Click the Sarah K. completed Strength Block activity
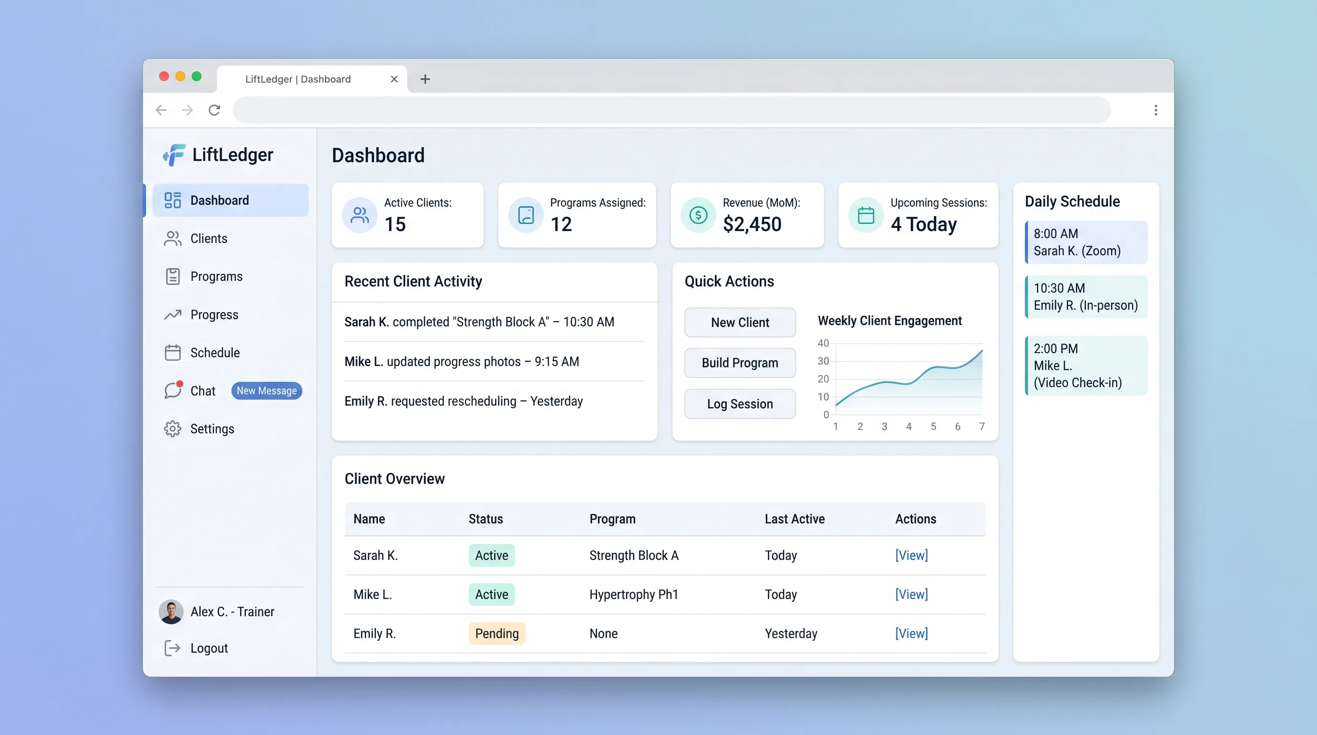The height and width of the screenshot is (735, 1317). click(479, 322)
